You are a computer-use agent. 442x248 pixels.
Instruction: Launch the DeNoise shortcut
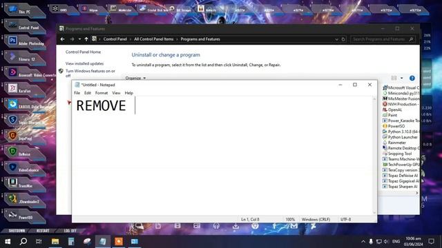[24, 153]
